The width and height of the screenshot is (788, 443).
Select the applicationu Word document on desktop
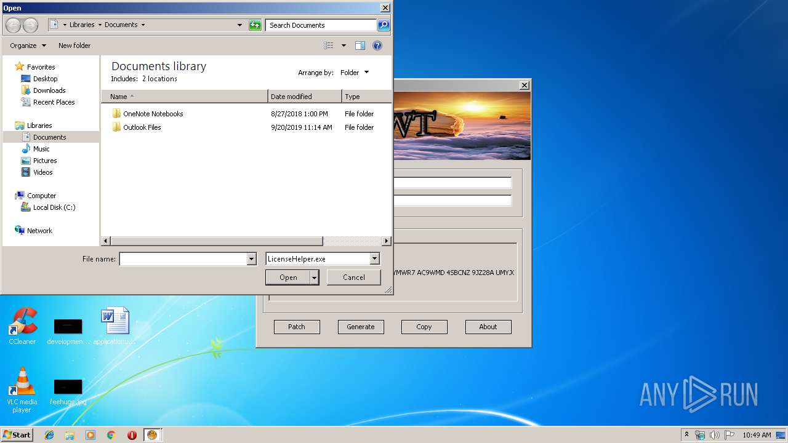(x=115, y=327)
